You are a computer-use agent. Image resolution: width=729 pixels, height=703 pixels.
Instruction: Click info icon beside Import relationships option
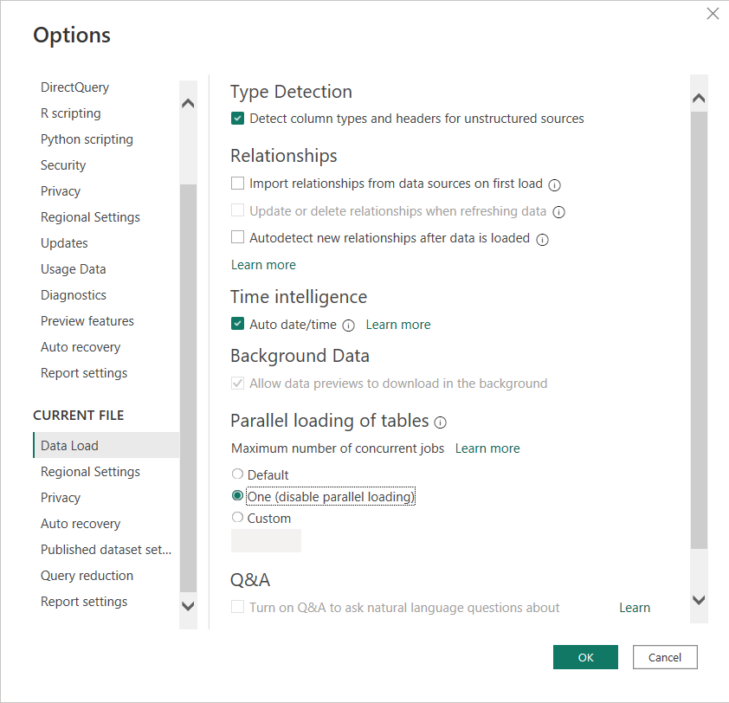554,185
